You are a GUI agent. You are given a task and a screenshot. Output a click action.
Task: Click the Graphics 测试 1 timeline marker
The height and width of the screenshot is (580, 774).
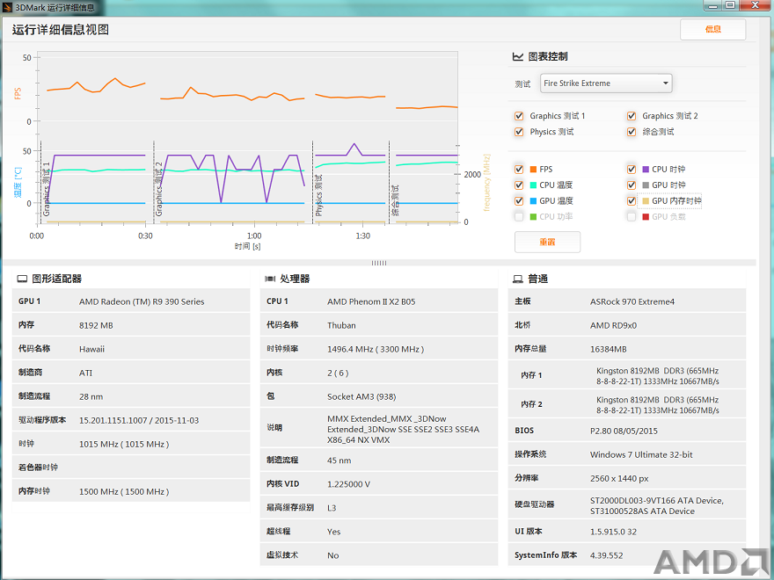(47, 190)
